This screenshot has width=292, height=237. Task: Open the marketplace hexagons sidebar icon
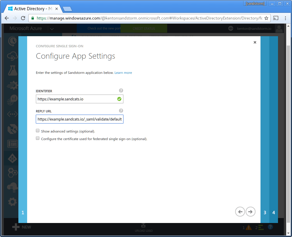click(13, 173)
